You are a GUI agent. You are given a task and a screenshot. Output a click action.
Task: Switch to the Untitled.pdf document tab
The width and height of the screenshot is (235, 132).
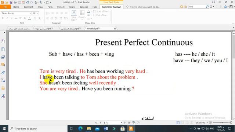pos(94,29)
